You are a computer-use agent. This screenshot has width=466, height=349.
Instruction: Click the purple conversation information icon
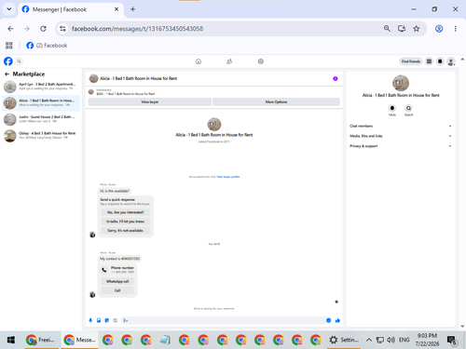click(x=336, y=78)
